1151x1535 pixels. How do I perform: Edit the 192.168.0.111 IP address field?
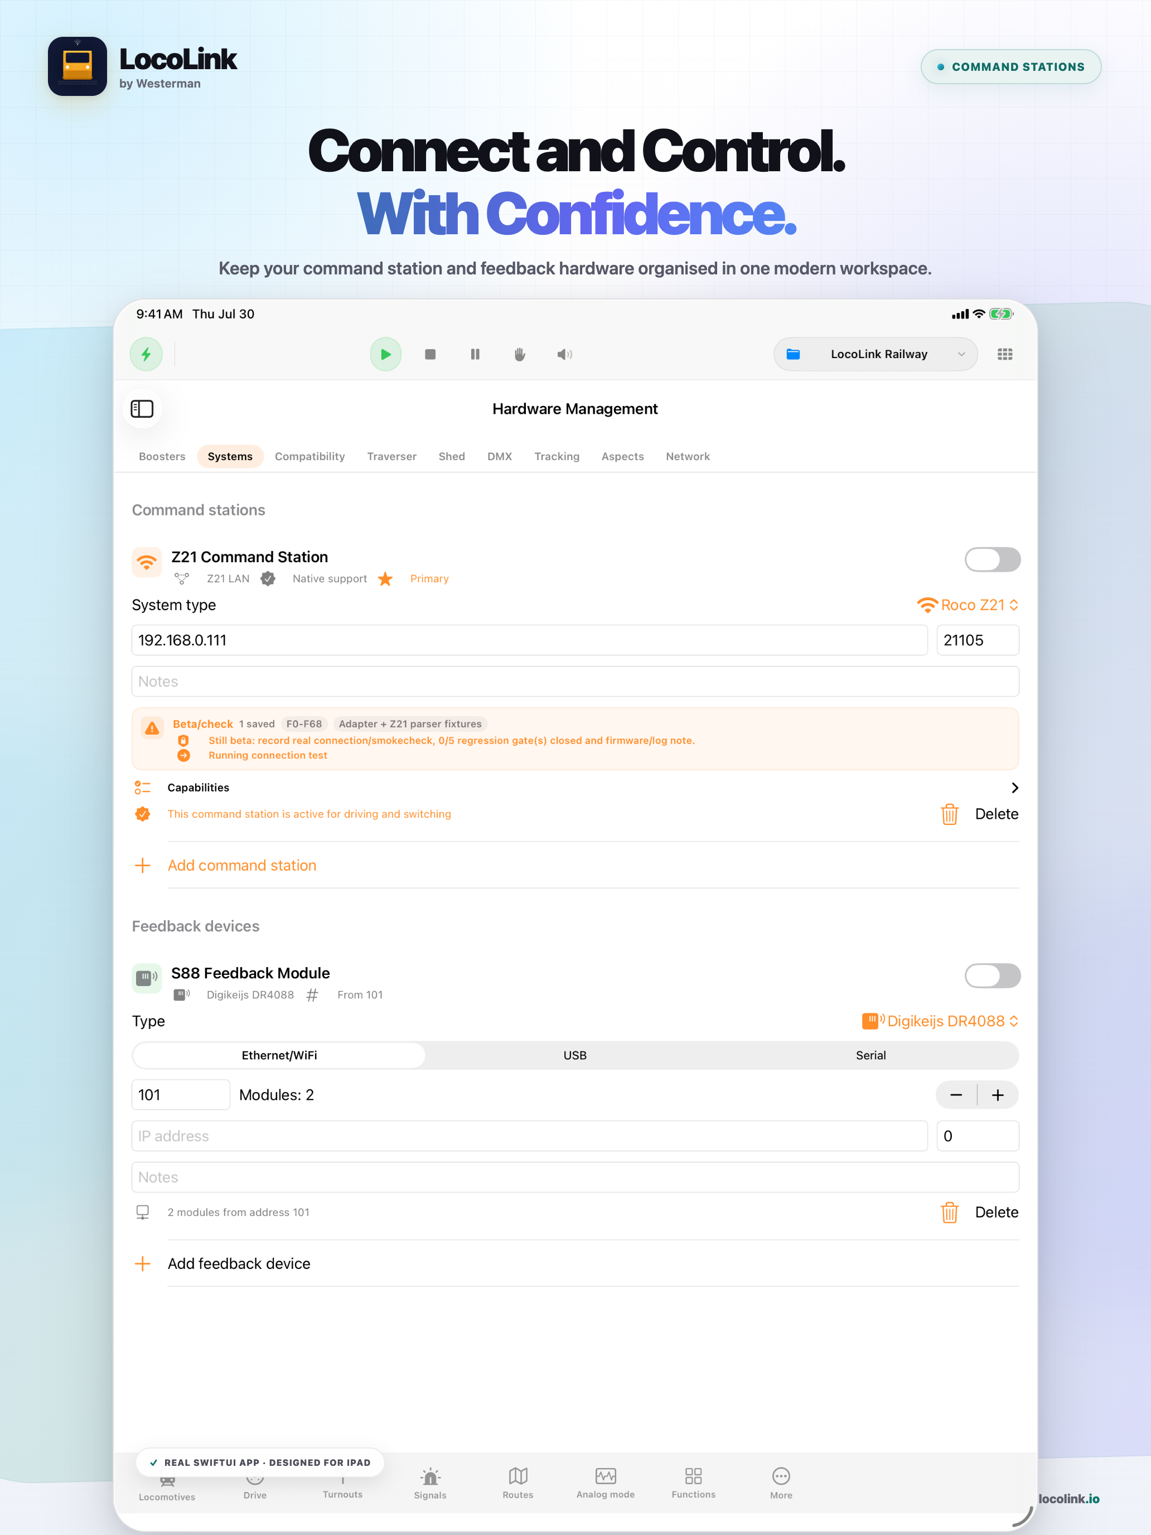tap(529, 640)
